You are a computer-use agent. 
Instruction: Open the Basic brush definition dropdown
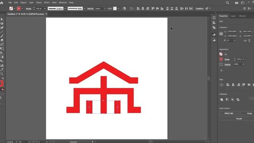click(84, 8)
